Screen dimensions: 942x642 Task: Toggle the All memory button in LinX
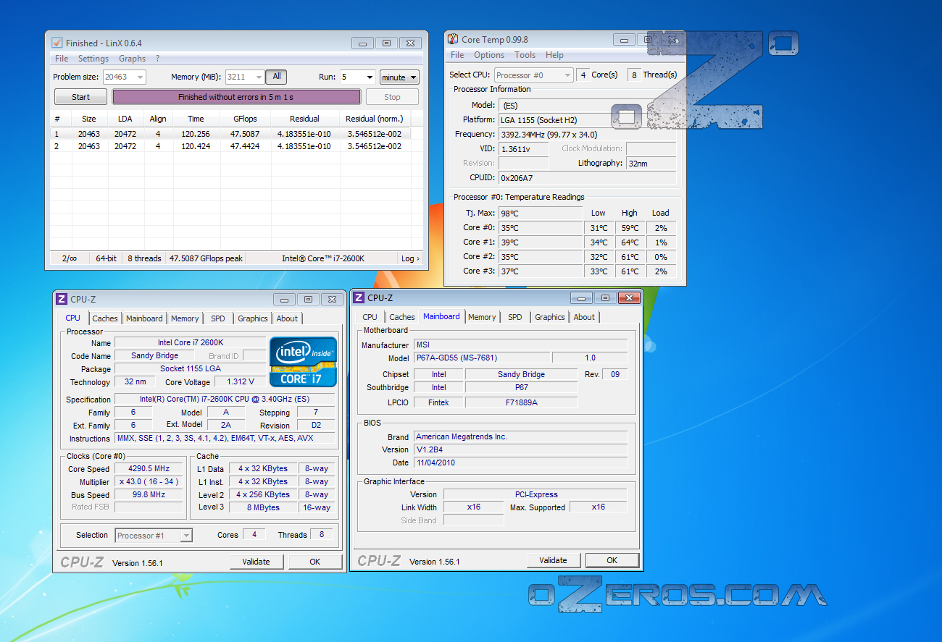click(x=277, y=77)
